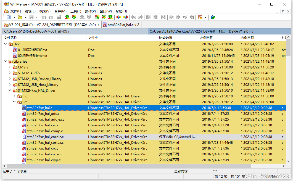The height and width of the screenshot is (181, 293).
Task: Click the Undo toolbar icon
Action: (x=44, y=17)
